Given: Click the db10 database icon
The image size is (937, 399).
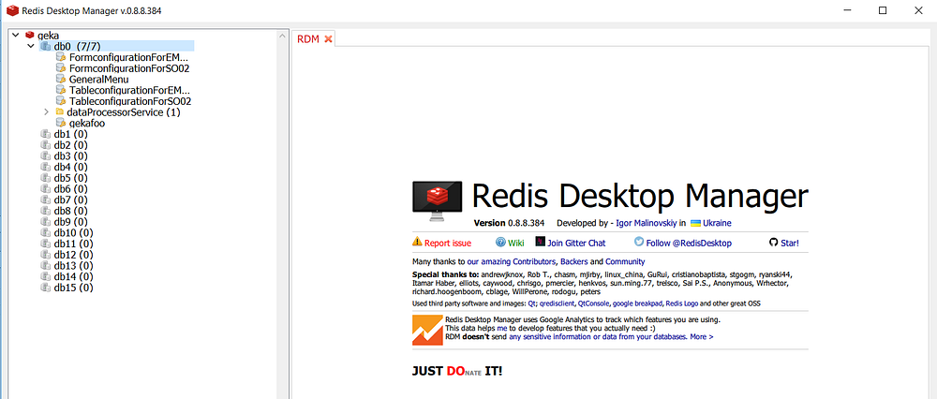Looking at the screenshot, I should coord(46,232).
